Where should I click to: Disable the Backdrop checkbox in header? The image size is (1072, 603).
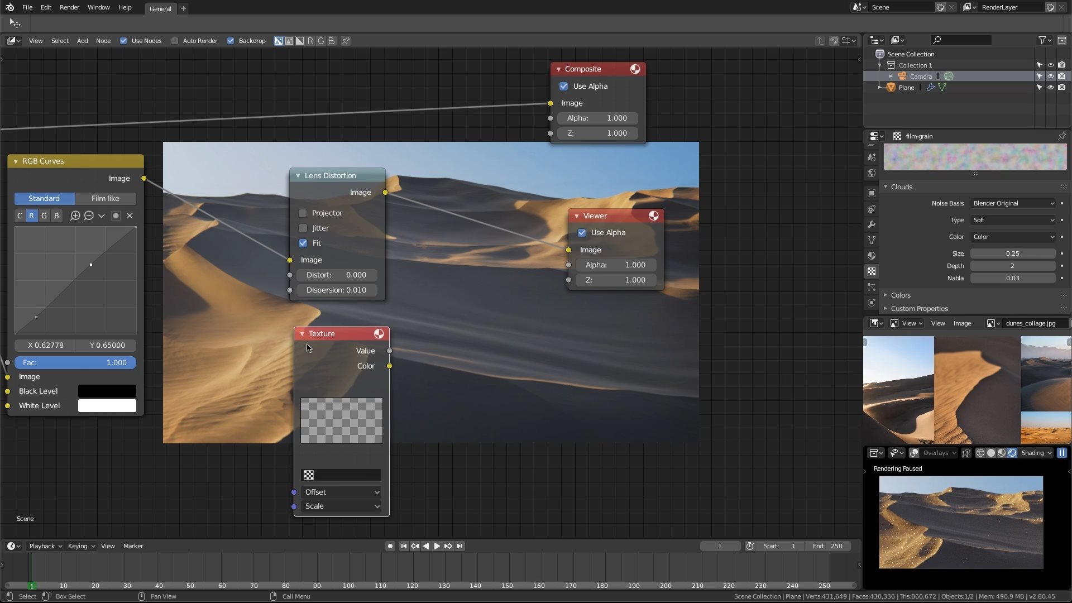click(231, 41)
